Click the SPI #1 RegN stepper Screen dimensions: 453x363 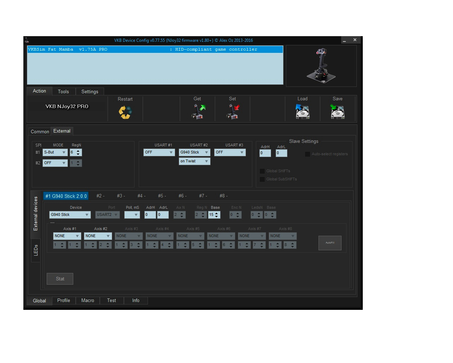(x=76, y=152)
